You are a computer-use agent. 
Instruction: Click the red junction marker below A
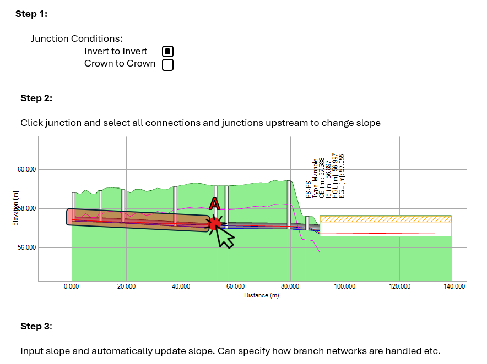tap(214, 224)
